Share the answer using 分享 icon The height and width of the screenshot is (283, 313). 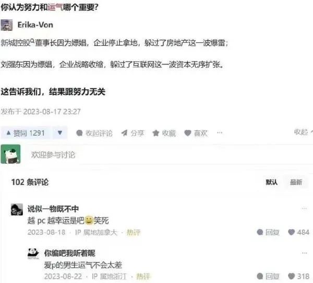[133, 133]
